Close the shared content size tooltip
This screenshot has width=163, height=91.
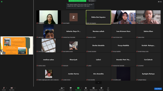tap(93, 4)
